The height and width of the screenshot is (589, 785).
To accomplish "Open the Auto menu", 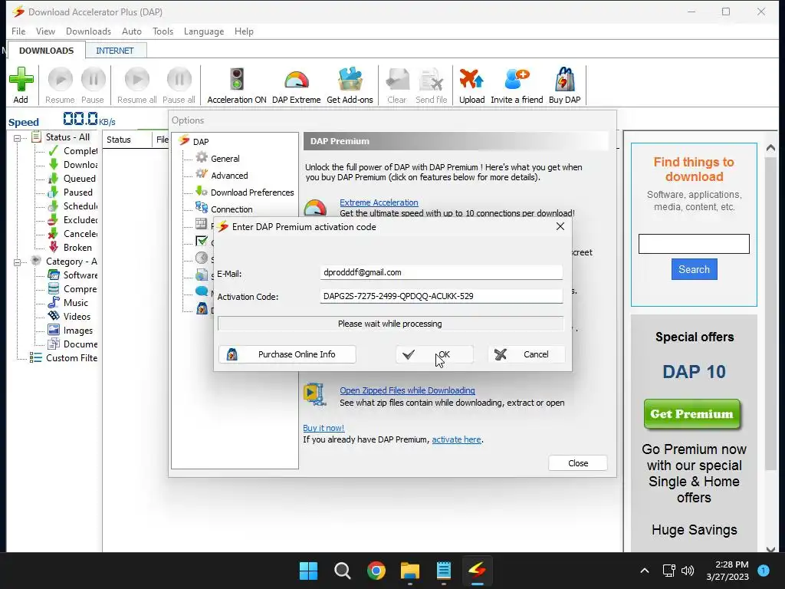I will (x=132, y=31).
